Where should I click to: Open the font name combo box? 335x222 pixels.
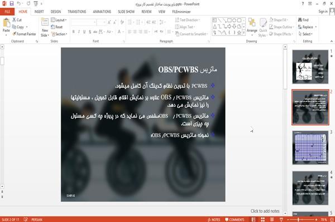click(x=83, y=22)
